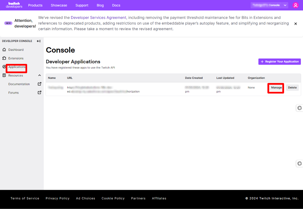Collapse the developer console sidebar arrow

tap(39, 41)
